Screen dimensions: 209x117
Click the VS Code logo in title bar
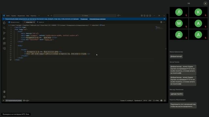tap(4, 16)
